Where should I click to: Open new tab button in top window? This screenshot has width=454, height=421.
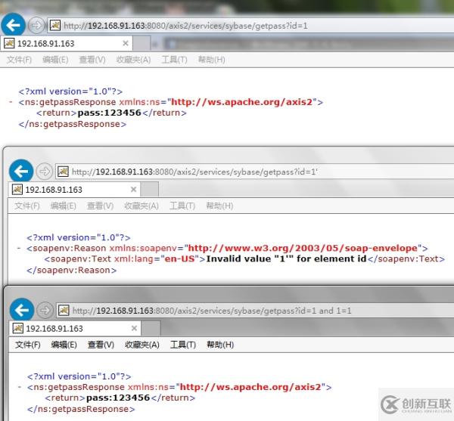141,43
